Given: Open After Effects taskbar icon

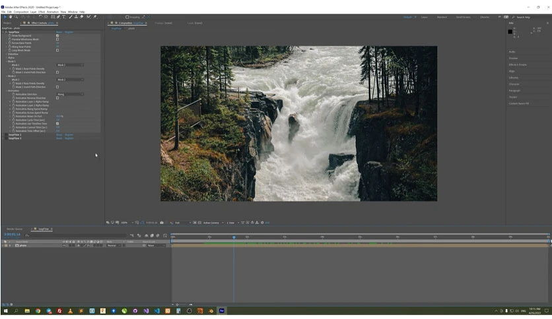Looking at the screenshot, I should [221, 311].
